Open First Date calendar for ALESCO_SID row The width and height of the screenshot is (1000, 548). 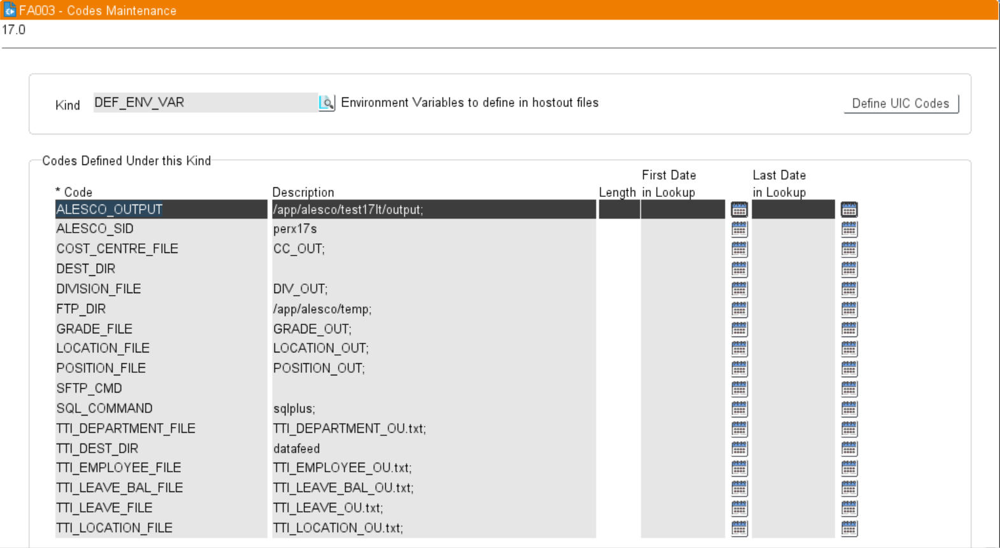click(x=739, y=229)
